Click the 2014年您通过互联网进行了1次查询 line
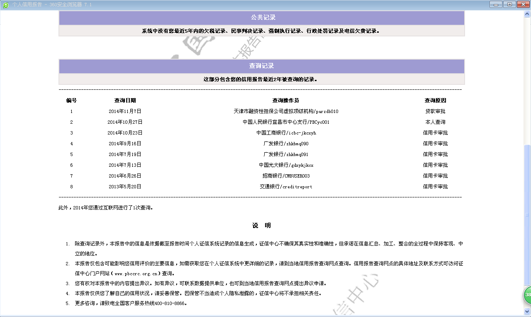The height and width of the screenshot is (317, 531). (x=106, y=208)
